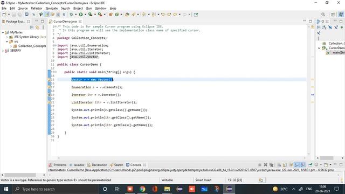Viewport: 345px width, 194px height.
Task: Open the Debug dropdown arrow
Action: [x=75, y=15]
